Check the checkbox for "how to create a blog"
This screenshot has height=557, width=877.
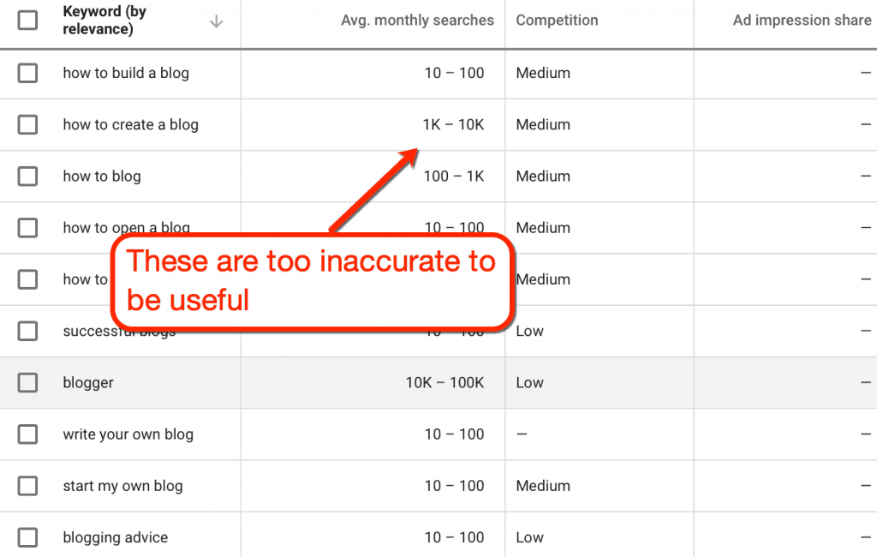27,125
